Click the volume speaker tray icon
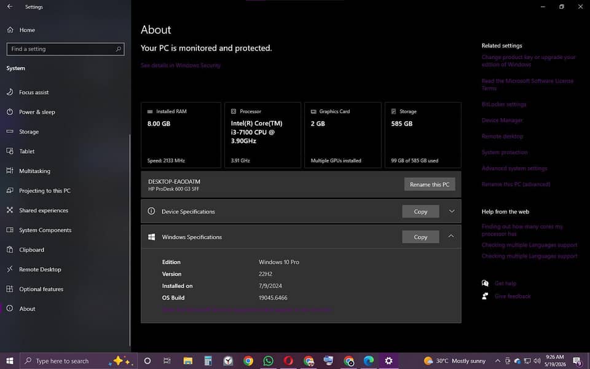The width and height of the screenshot is (590, 369). point(537,361)
